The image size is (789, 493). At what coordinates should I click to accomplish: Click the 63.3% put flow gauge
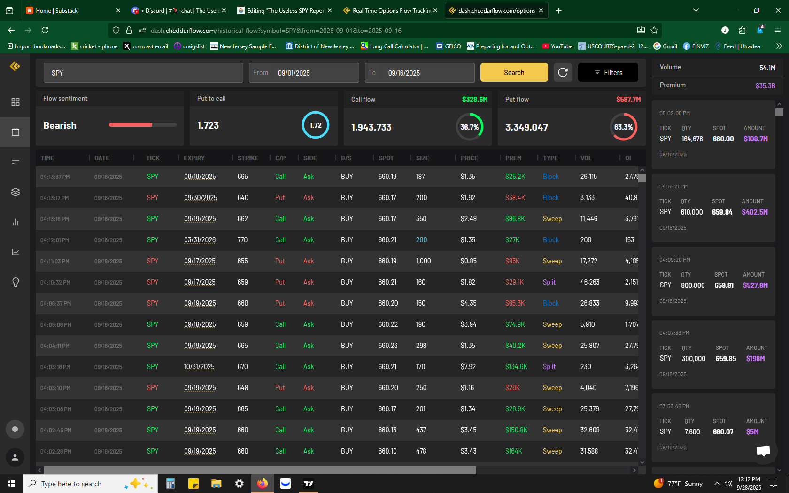pyautogui.click(x=624, y=127)
